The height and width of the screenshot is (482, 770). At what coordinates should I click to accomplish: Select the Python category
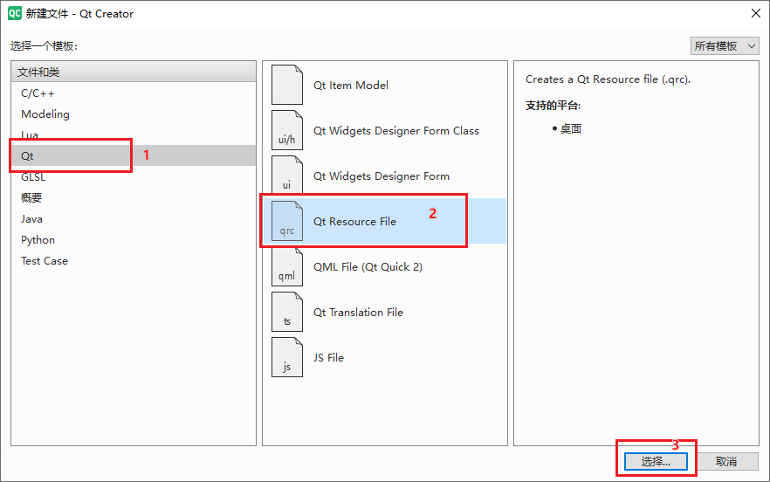(x=134, y=240)
